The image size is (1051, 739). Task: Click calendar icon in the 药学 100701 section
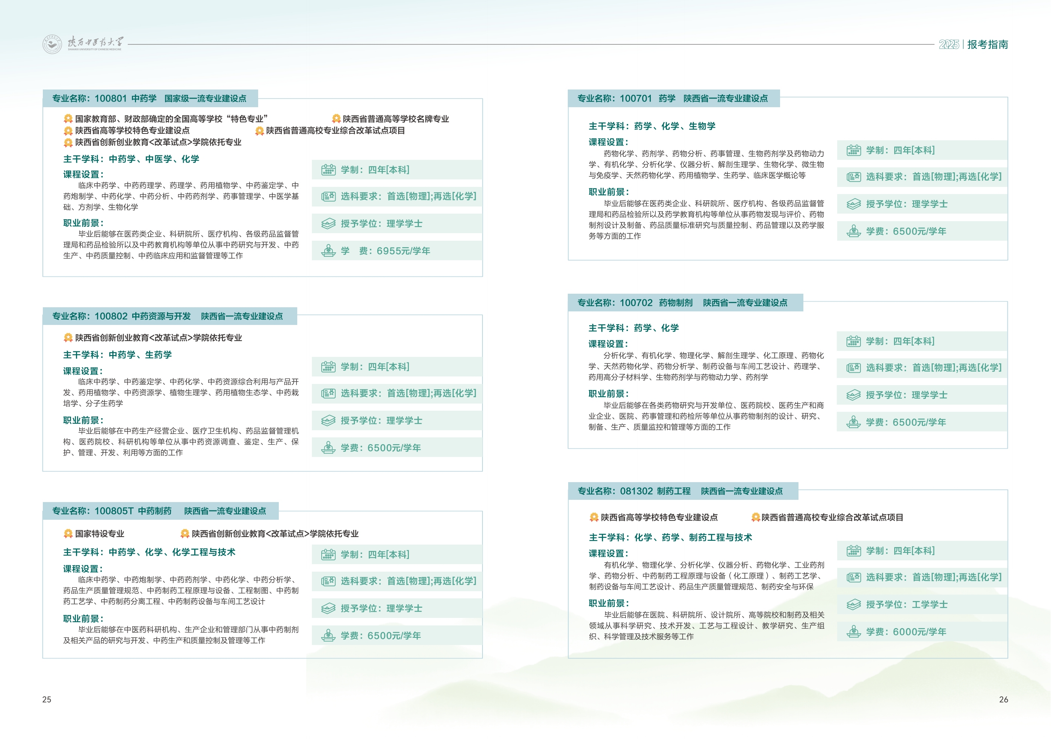click(853, 150)
